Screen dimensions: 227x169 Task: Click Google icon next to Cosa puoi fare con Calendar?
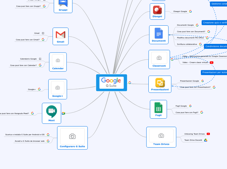pyautogui.click(x=40, y=65)
